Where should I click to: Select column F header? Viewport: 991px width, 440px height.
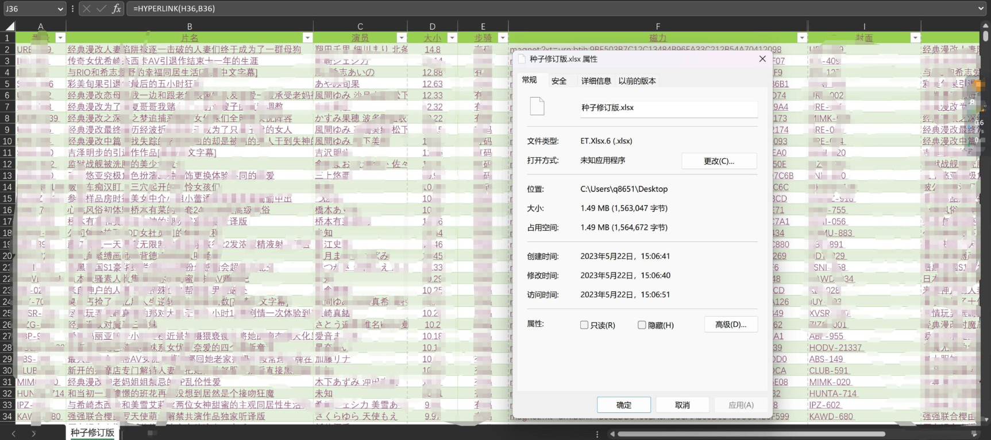click(x=658, y=26)
